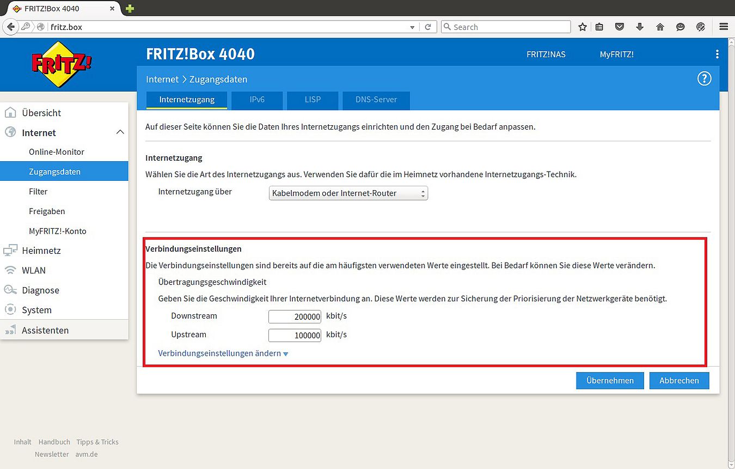Open Online-Monitor in the sidebar
This screenshot has height=469, width=735.
click(x=57, y=152)
